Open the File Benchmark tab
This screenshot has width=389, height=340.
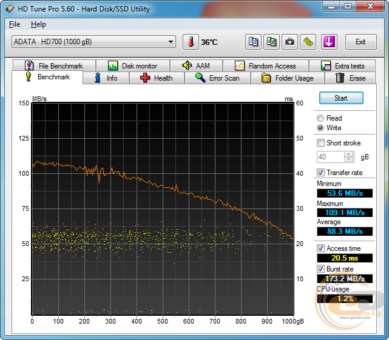point(54,66)
